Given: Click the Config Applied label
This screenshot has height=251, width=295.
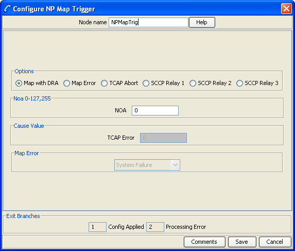Looking at the screenshot, I should pos(126,227).
